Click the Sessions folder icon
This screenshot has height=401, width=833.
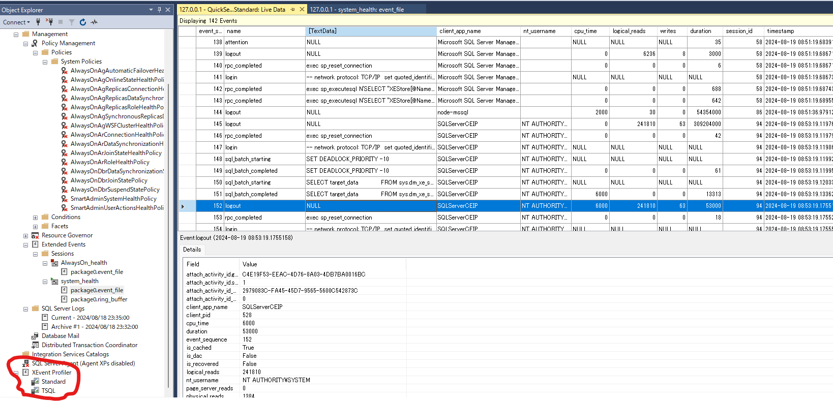click(45, 254)
